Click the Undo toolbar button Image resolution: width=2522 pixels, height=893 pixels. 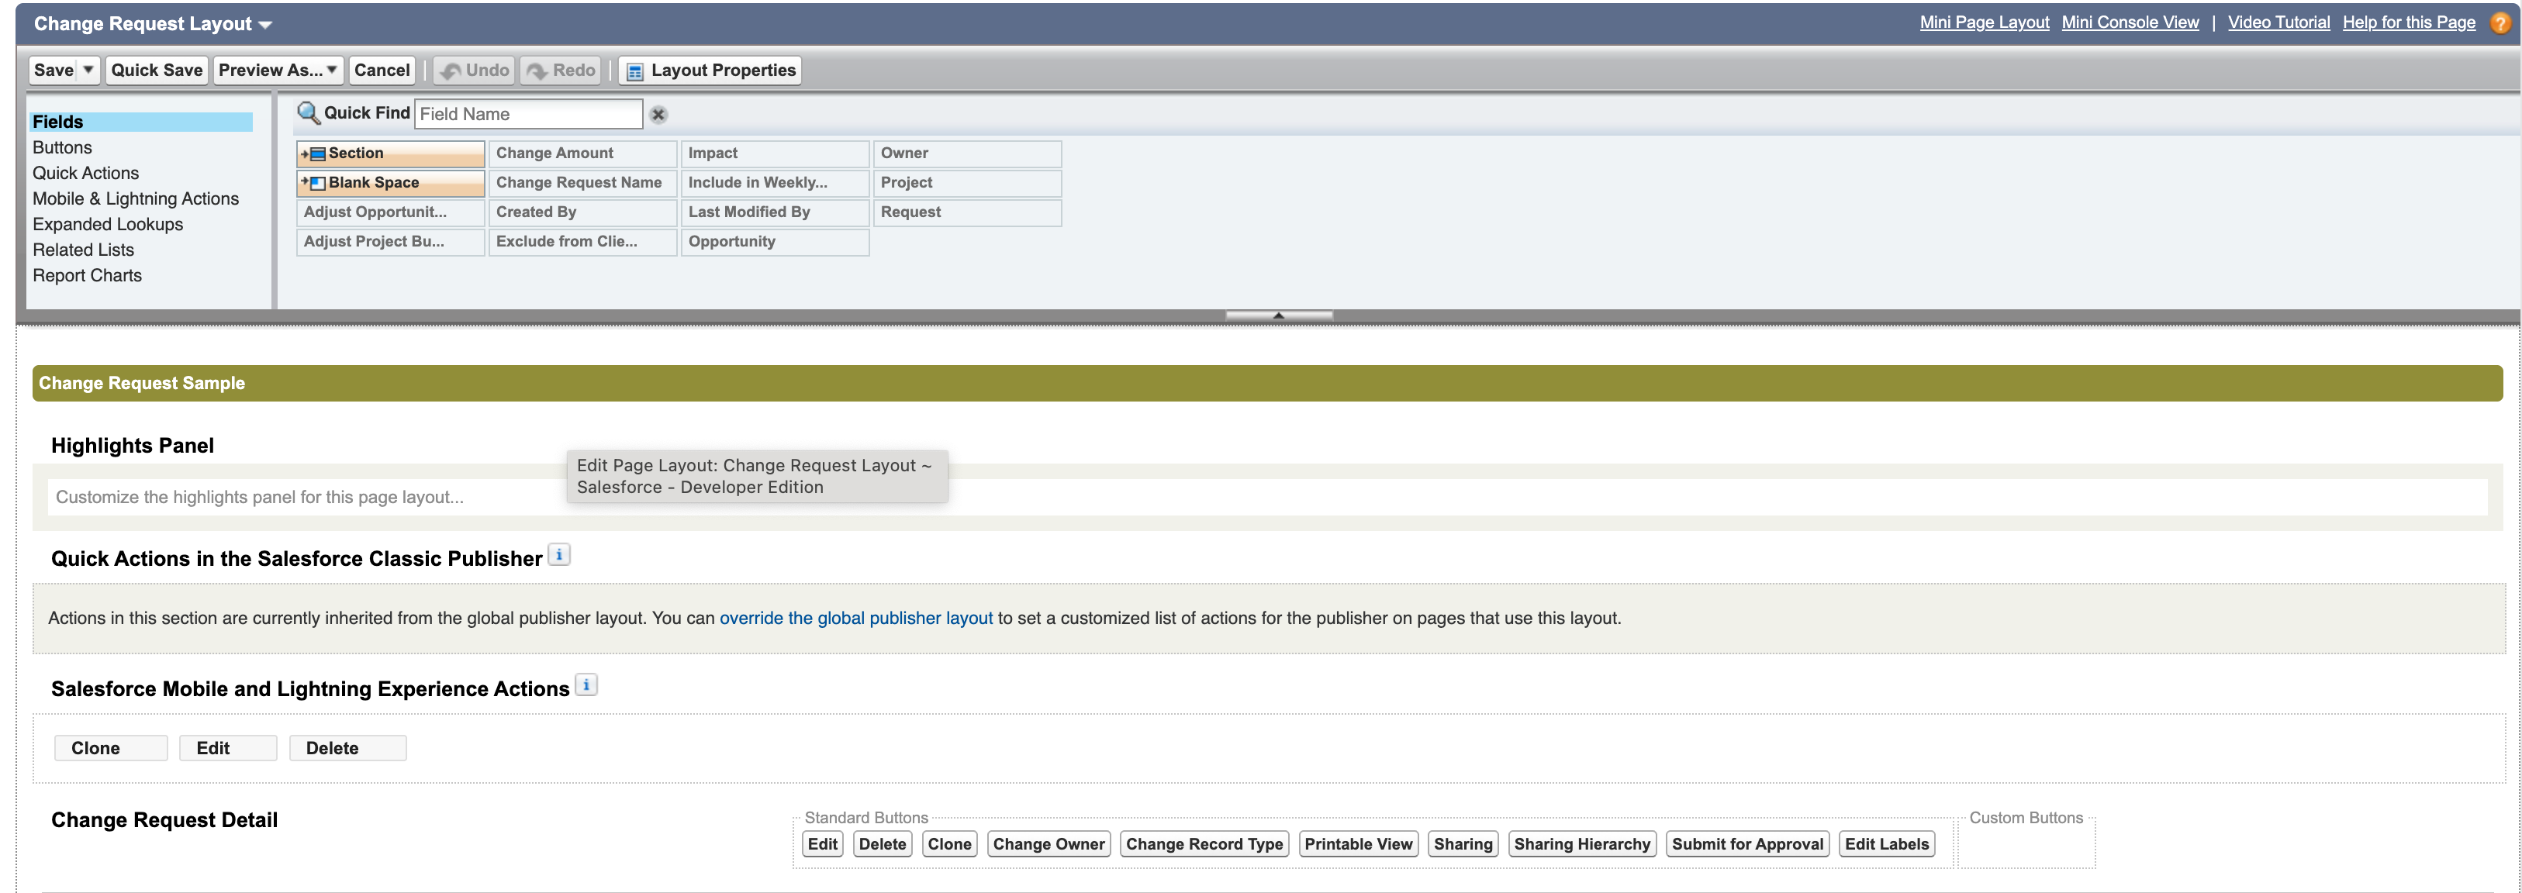475,71
